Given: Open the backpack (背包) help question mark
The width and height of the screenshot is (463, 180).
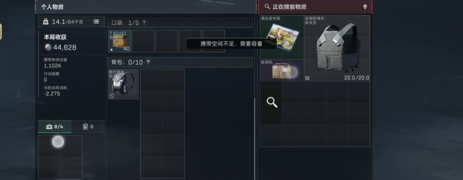Looking at the screenshot, I should click(x=148, y=62).
